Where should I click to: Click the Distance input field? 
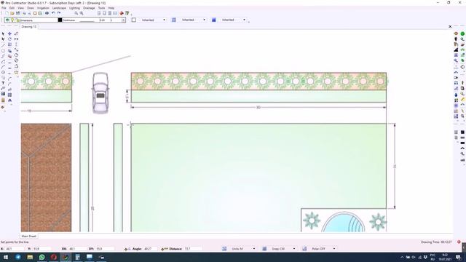pos(193,249)
